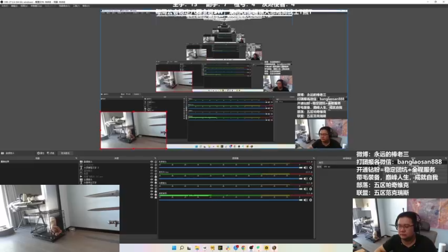Viewport: 448px width, 252px height.
Task: Open the 停靠窗口 (Docks) menu
Action: pos(36,6)
